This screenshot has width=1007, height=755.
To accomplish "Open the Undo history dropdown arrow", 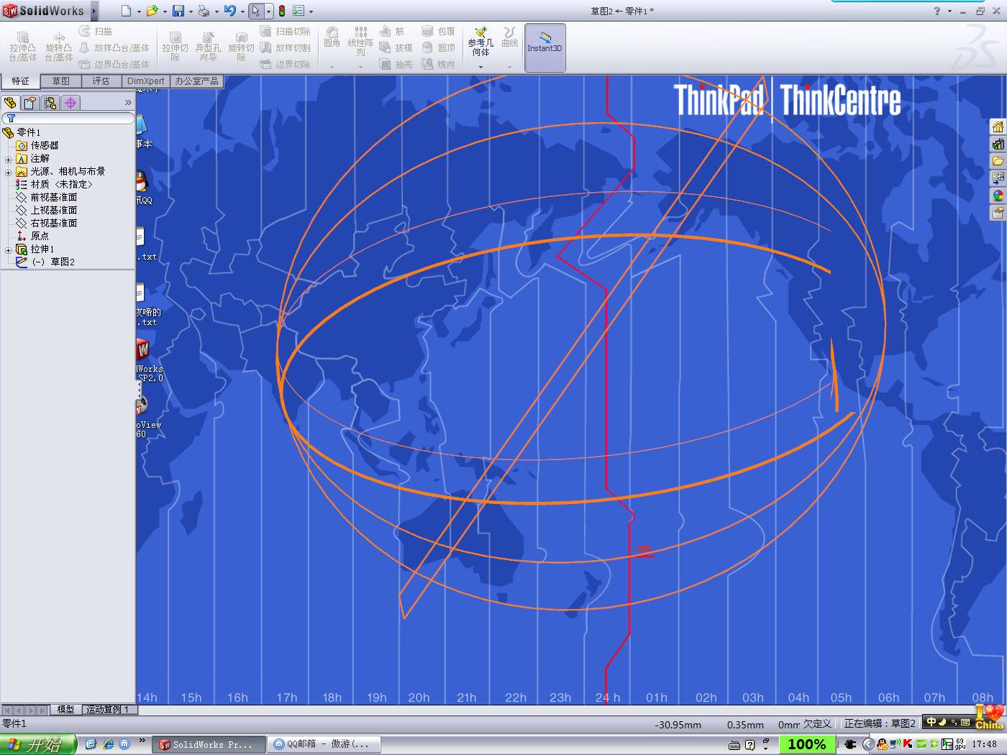I will 242,12.
